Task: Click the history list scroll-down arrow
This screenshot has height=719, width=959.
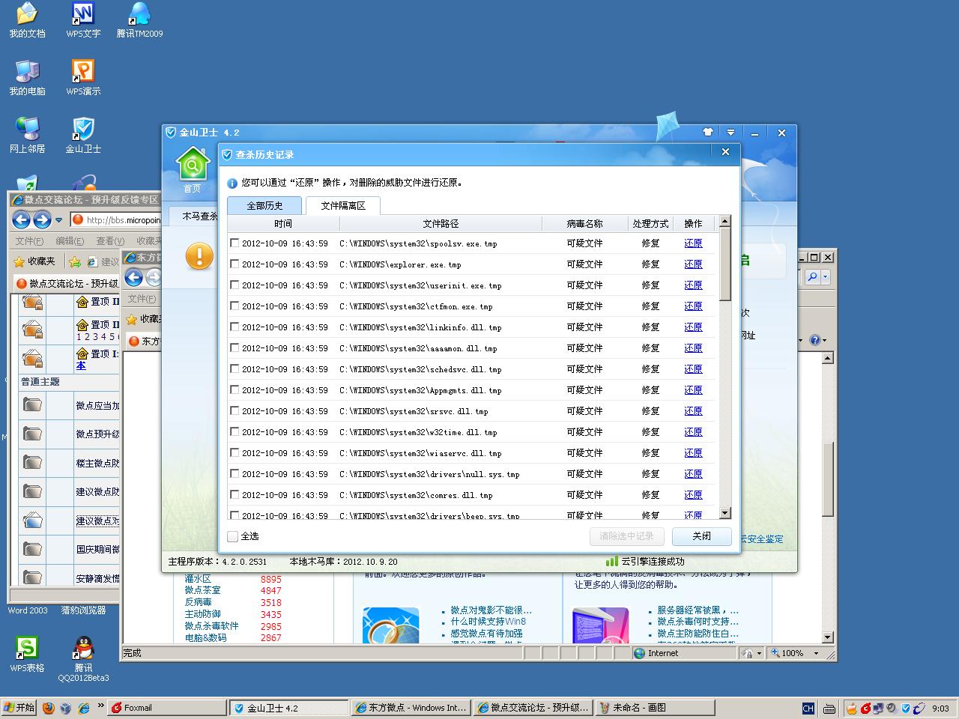Action: (x=724, y=513)
